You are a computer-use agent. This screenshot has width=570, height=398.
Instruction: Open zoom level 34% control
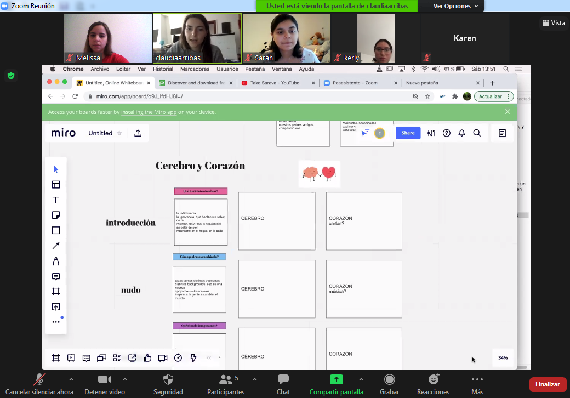tap(503, 357)
